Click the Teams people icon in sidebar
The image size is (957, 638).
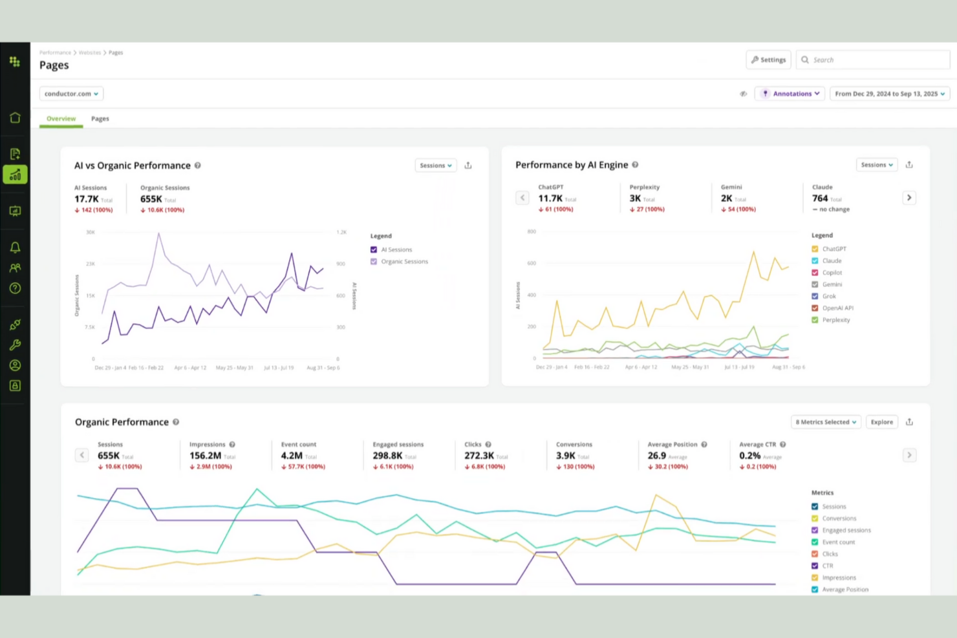click(x=15, y=268)
